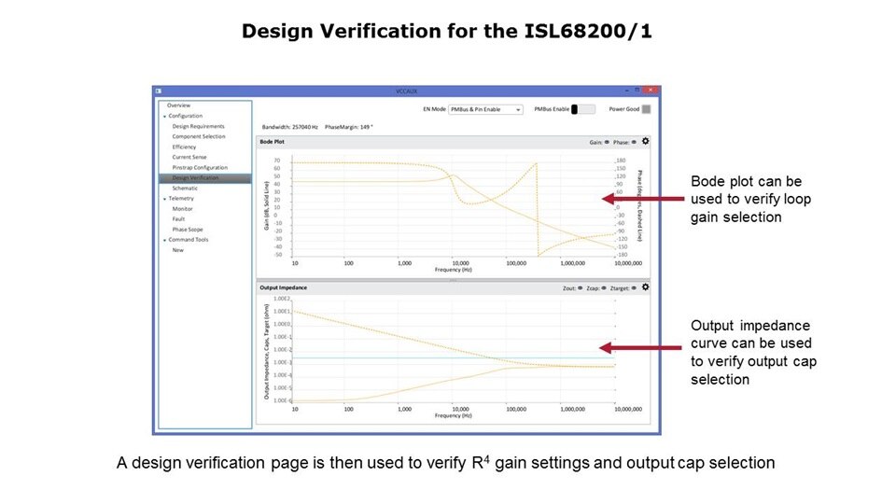
Task: Click the VCCAUX window app icon
Action: click(159, 91)
